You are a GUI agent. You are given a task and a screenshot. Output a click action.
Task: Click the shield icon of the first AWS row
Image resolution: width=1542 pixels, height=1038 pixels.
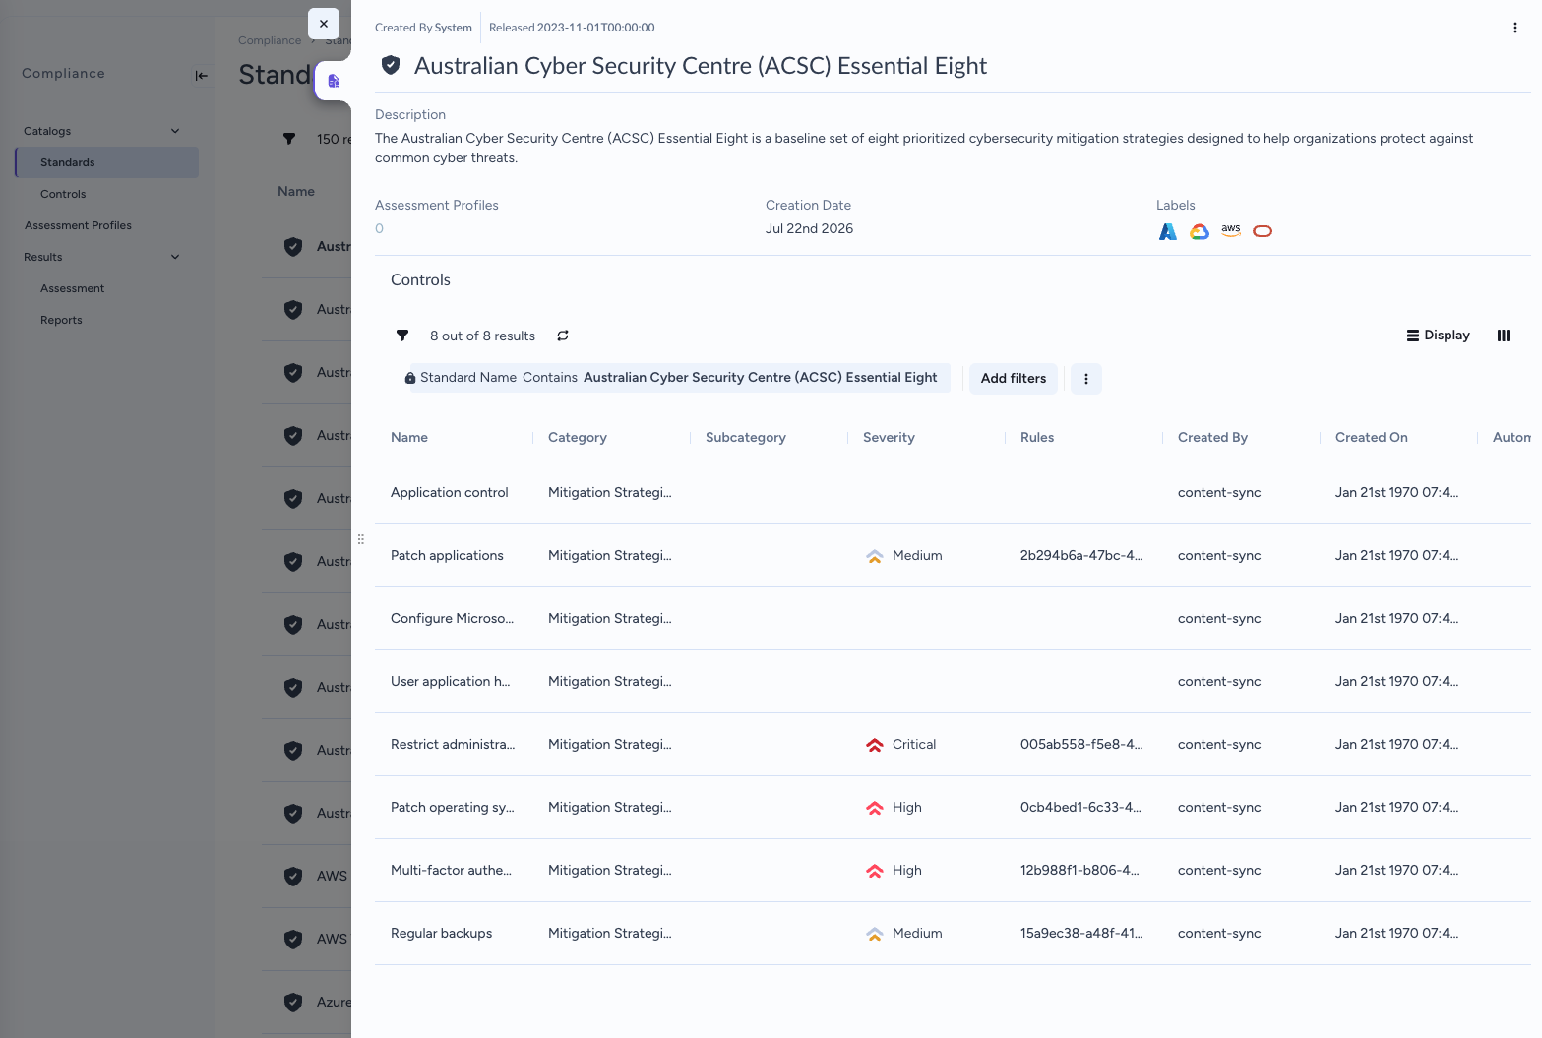pos(293,876)
